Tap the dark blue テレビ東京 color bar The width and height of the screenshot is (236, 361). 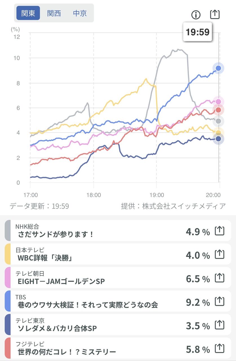click(8, 325)
